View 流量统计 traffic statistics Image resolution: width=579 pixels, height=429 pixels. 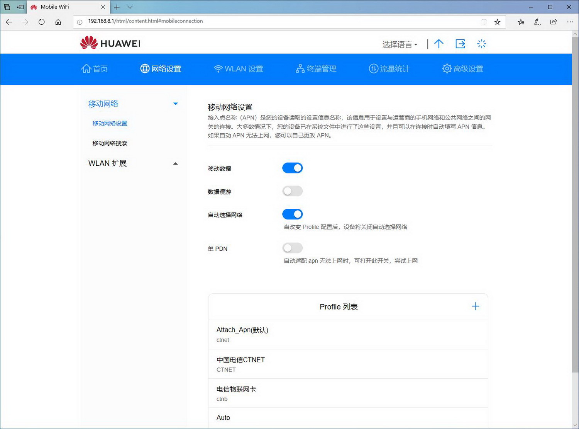389,69
